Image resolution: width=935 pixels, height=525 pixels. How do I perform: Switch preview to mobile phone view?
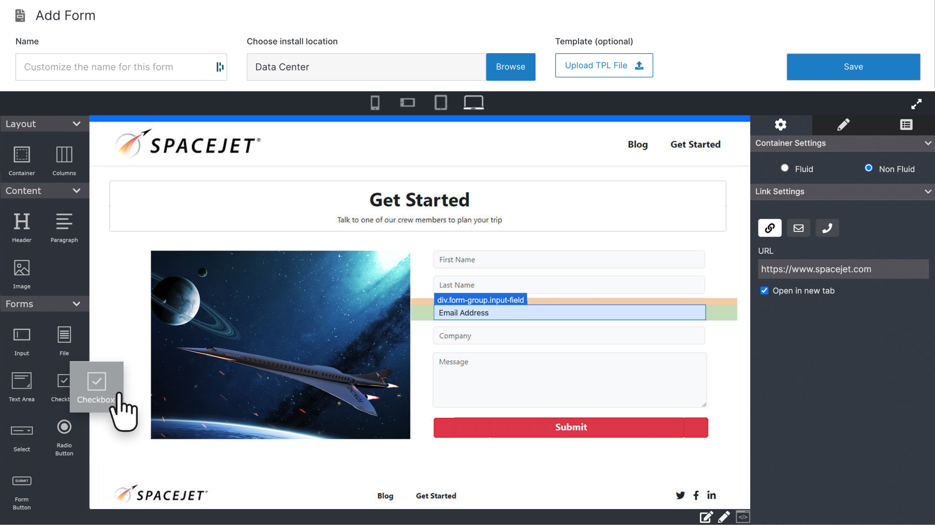pyautogui.click(x=375, y=103)
